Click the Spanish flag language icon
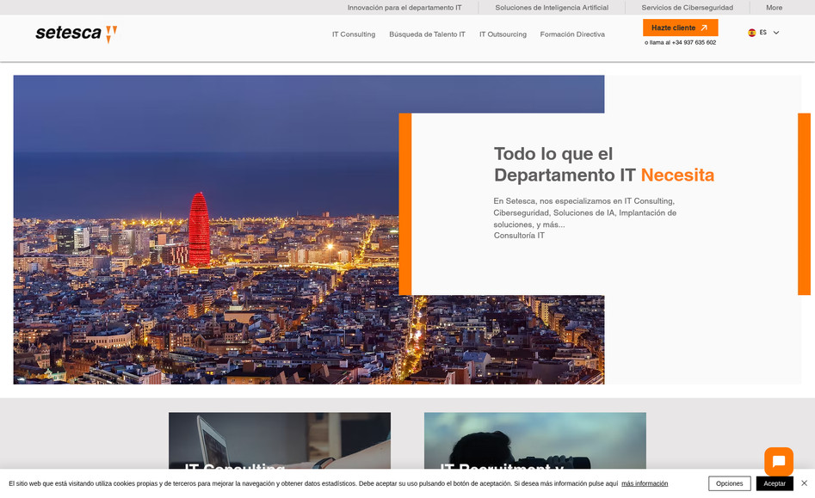This screenshot has width=815, height=498. pyautogui.click(x=750, y=33)
